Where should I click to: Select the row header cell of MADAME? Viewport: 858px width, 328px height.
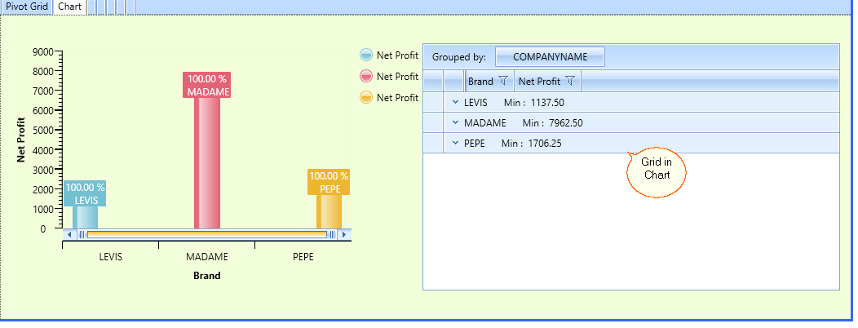coord(433,122)
